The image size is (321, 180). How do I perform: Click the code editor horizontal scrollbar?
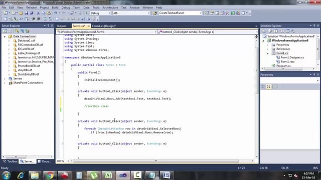pyautogui.click(x=156, y=161)
